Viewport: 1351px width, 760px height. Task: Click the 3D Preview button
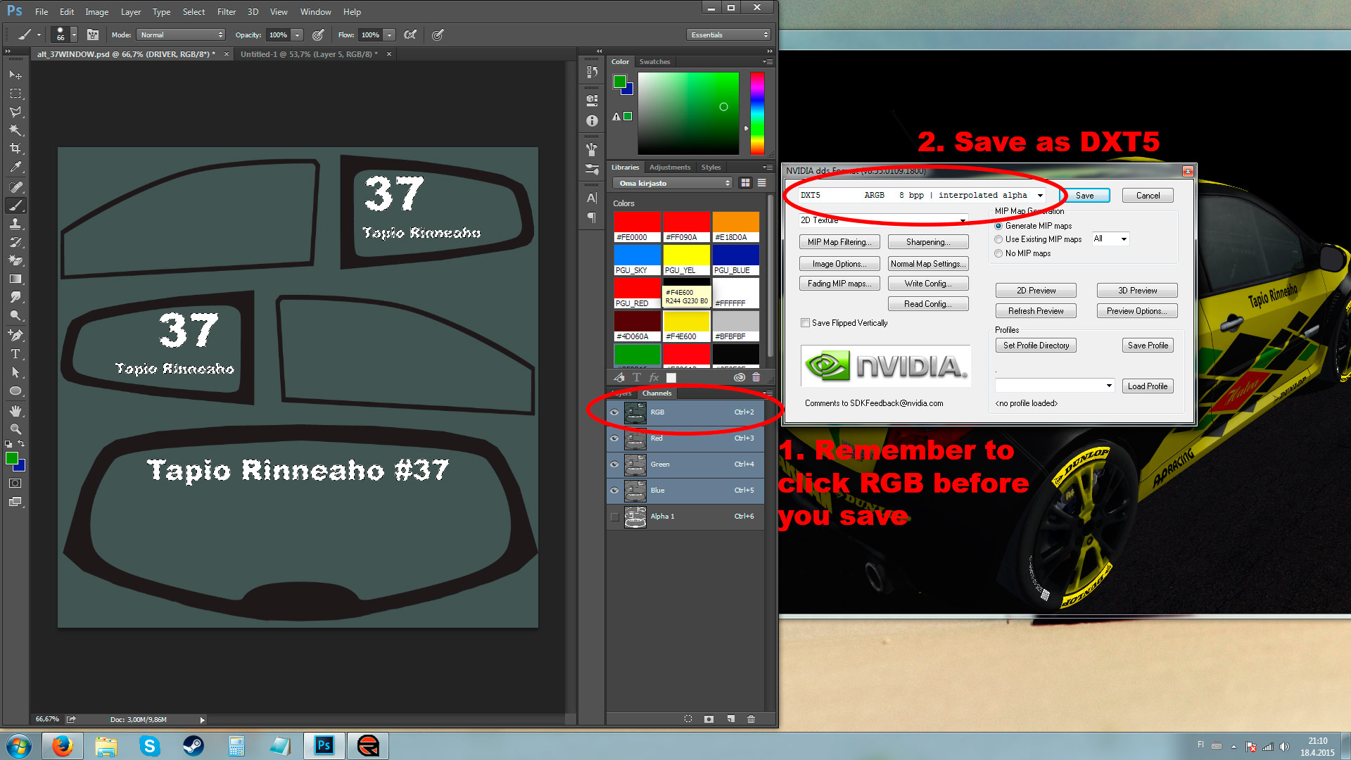1137,291
